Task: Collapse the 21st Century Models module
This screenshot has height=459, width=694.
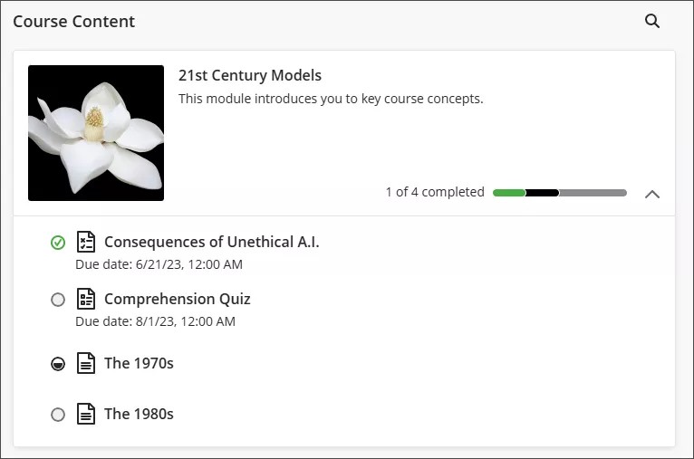Action: [652, 193]
